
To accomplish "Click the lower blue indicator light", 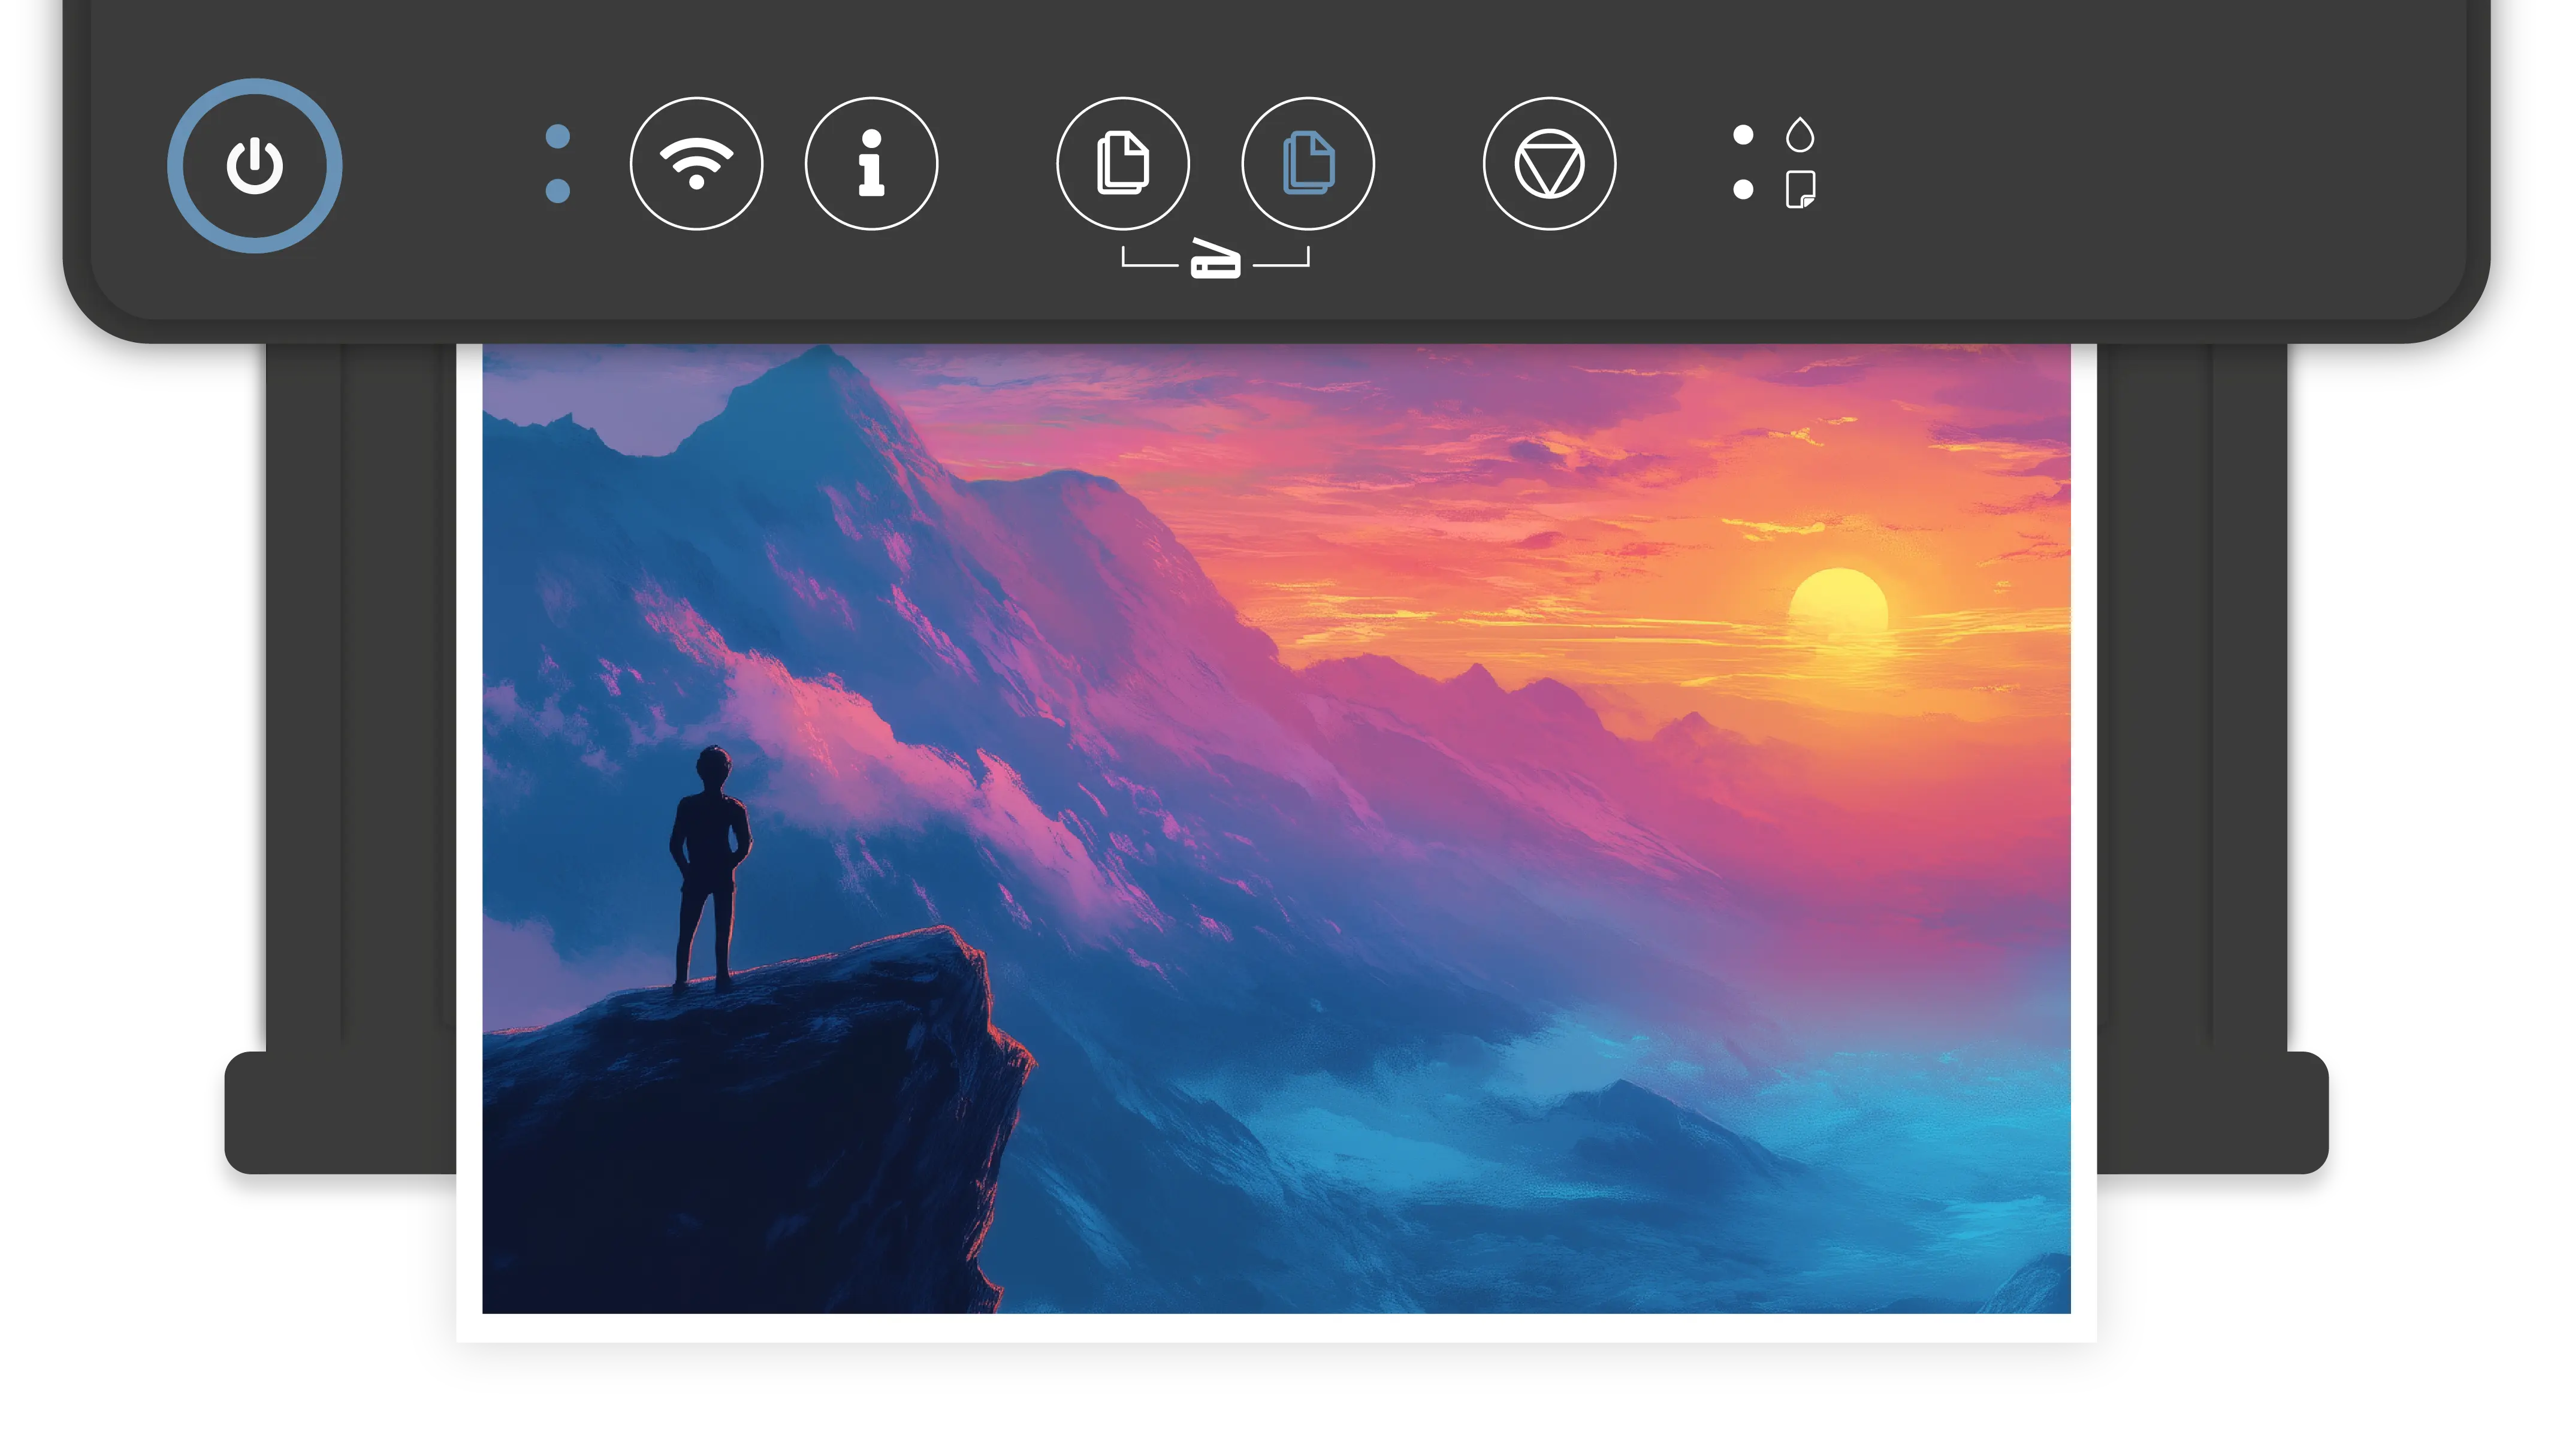I will pyautogui.click(x=559, y=190).
